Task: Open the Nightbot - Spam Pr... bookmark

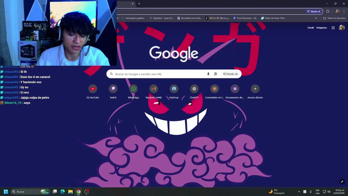Action: click(161, 18)
